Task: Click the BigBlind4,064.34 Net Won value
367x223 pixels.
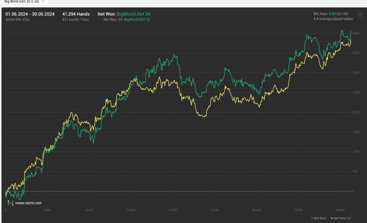Action: pyautogui.click(x=133, y=14)
